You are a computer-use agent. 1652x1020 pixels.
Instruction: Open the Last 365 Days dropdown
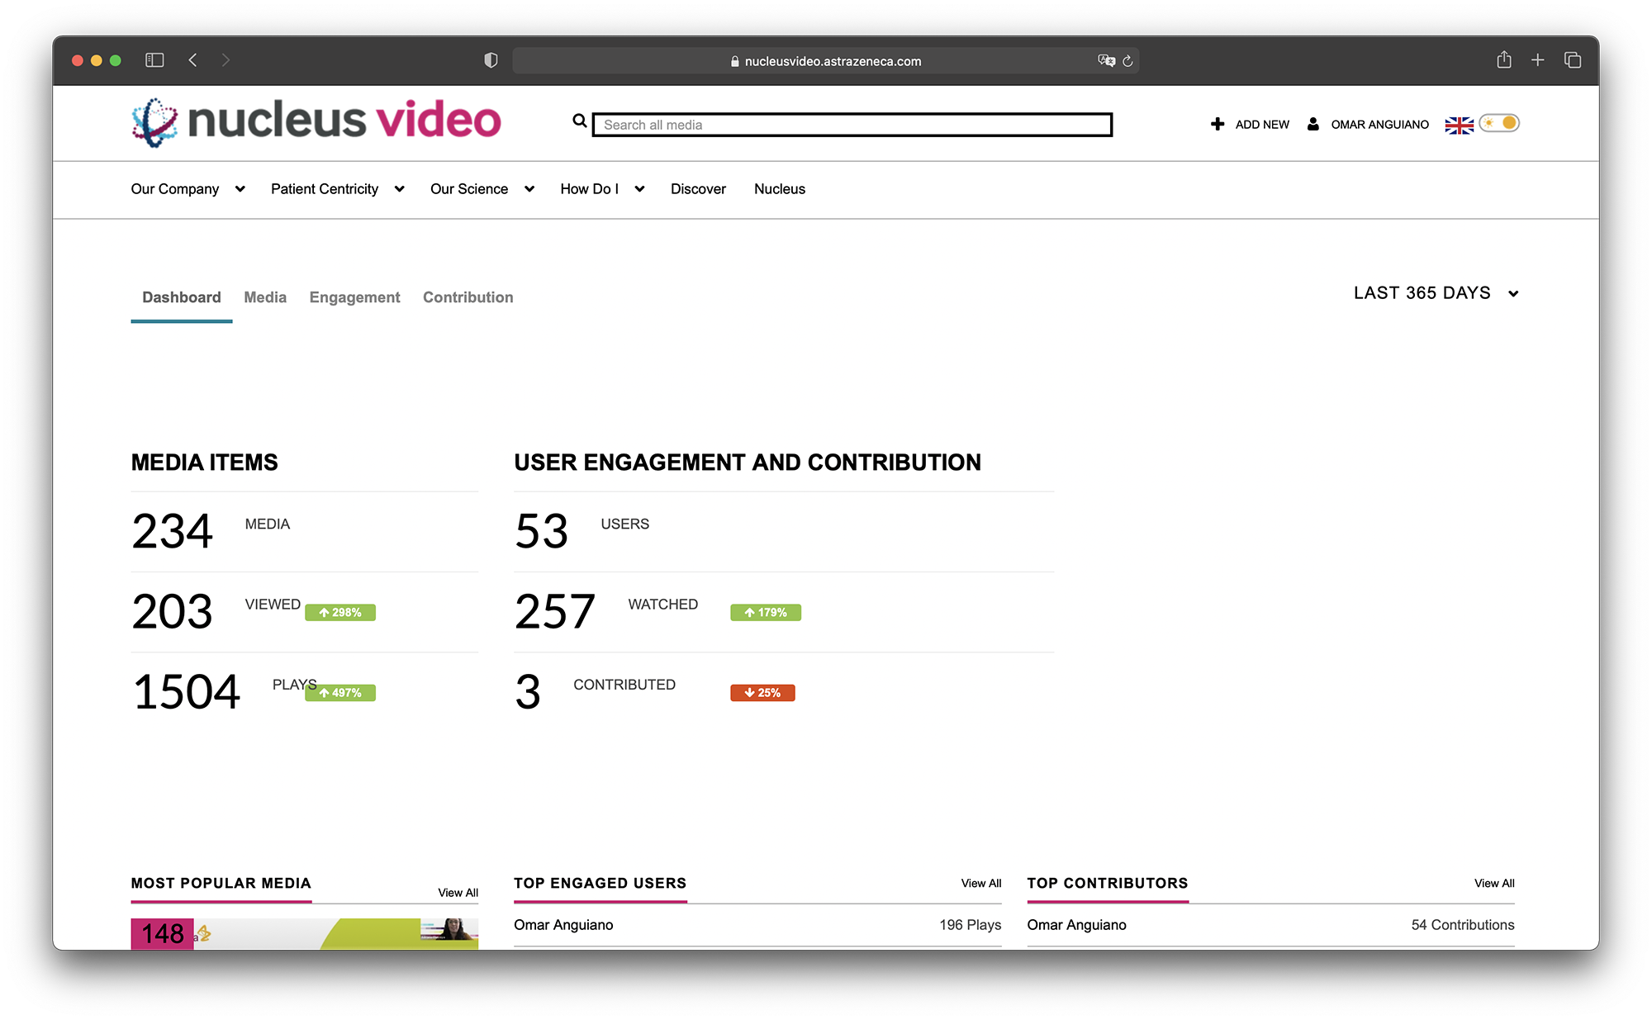pos(1436,293)
